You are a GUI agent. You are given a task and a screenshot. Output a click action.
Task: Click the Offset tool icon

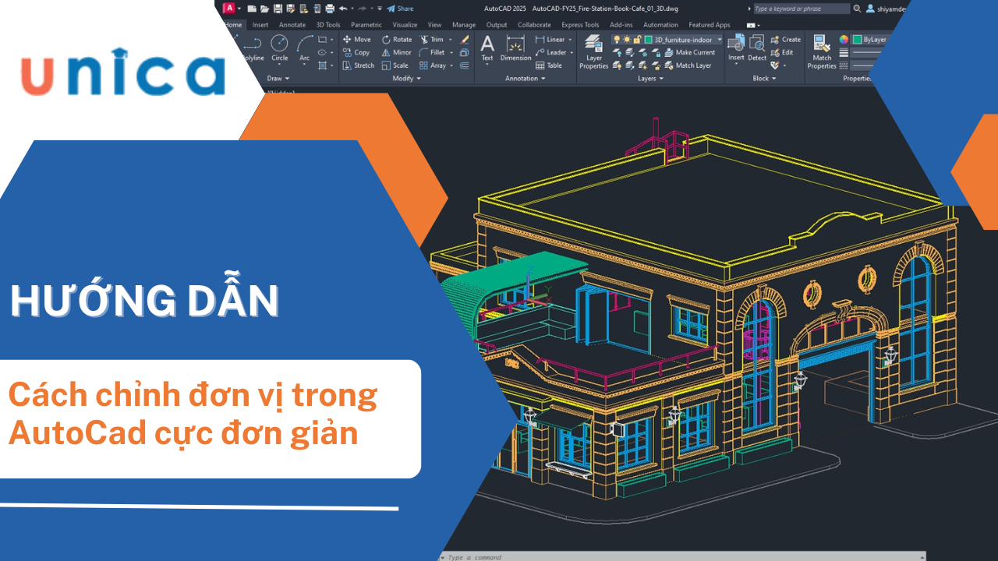[464, 65]
